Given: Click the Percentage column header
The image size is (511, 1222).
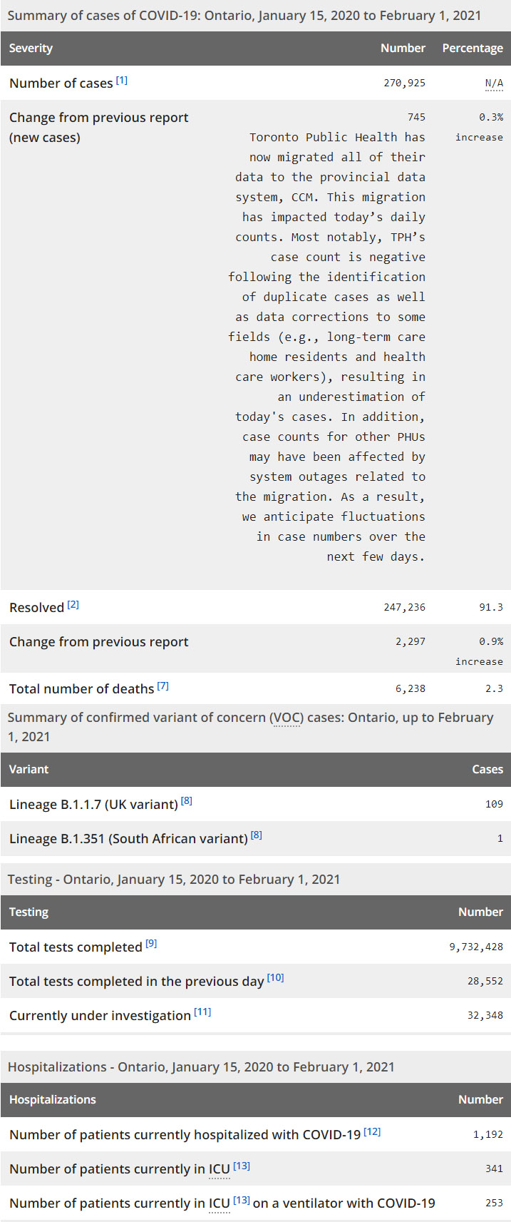Looking at the screenshot, I should pos(473,49).
